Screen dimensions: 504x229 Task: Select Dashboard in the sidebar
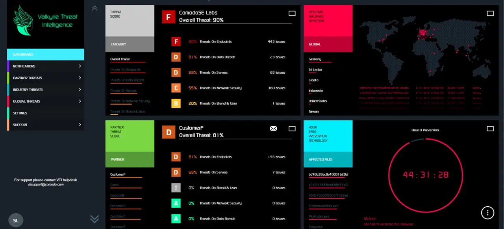click(45, 55)
